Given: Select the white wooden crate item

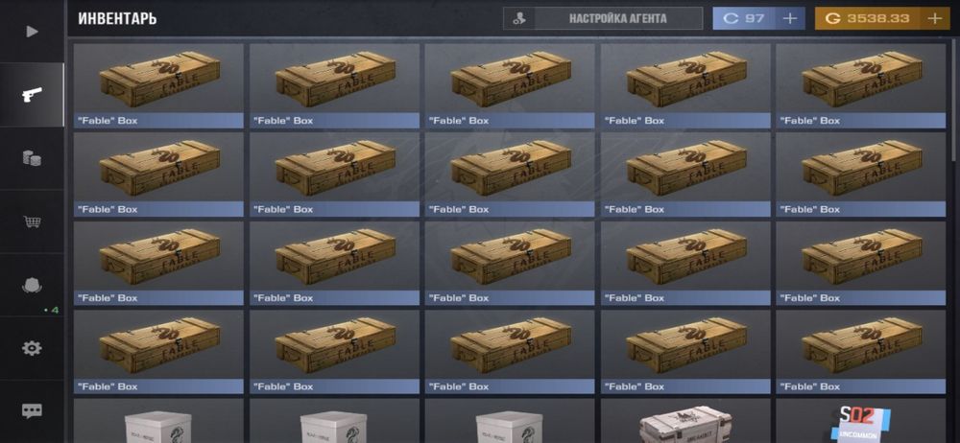Looking at the screenshot, I should [x=685, y=421].
